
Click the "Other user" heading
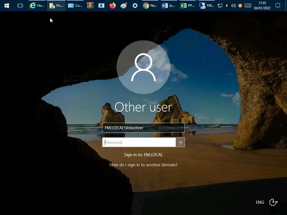click(x=143, y=107)
